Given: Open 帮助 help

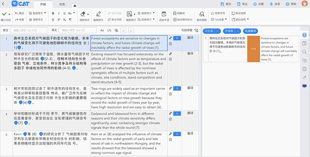Looking at the screenshot, I should point(291,4).
